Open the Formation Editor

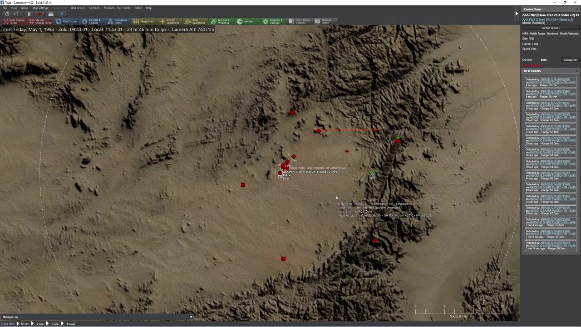(118, 21)
